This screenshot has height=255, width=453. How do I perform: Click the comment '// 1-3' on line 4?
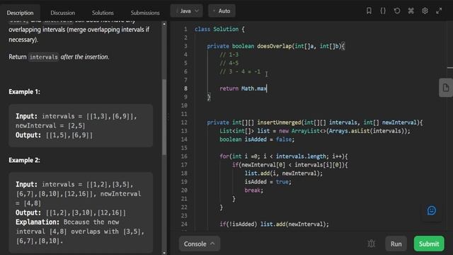click(229, 55)
